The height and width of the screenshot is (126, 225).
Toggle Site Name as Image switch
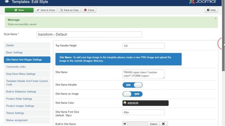pos(133,94)
